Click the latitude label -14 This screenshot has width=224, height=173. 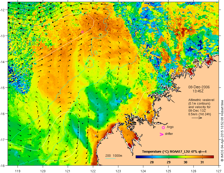tap(3, 62)
